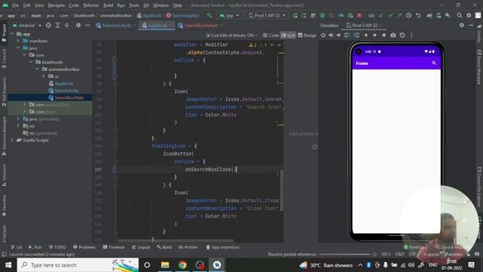483x272 pixels.
Task: Switch editor to Split view
Action: click(x=288, y=36)
